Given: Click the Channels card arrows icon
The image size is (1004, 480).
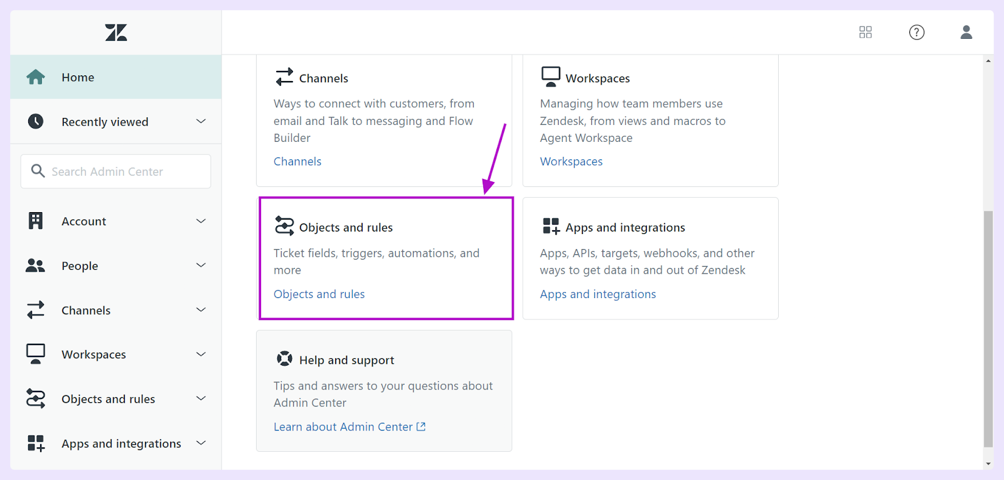Looking at the screenshot, I should click(x=284, y=77).
